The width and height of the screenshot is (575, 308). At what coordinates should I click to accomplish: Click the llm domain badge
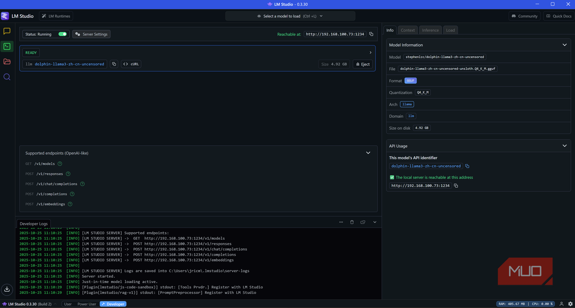click(x=411, y=116)
